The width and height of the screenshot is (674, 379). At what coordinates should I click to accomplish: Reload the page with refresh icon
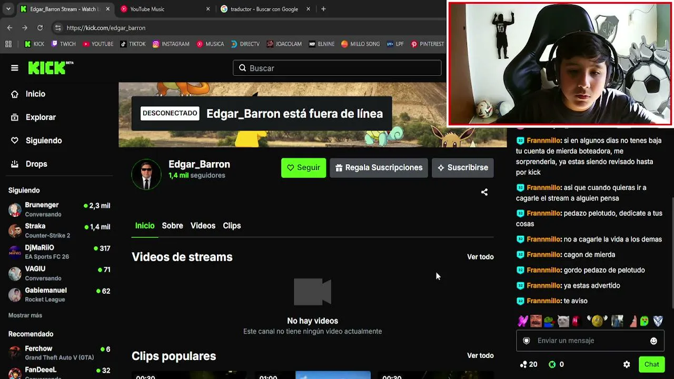coord(40,28)
